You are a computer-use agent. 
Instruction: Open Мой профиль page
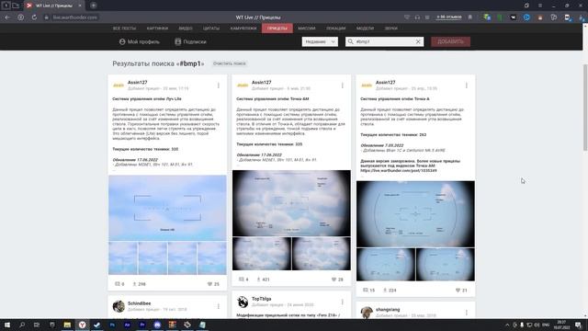pyautogui.click(x=139, y=41)
